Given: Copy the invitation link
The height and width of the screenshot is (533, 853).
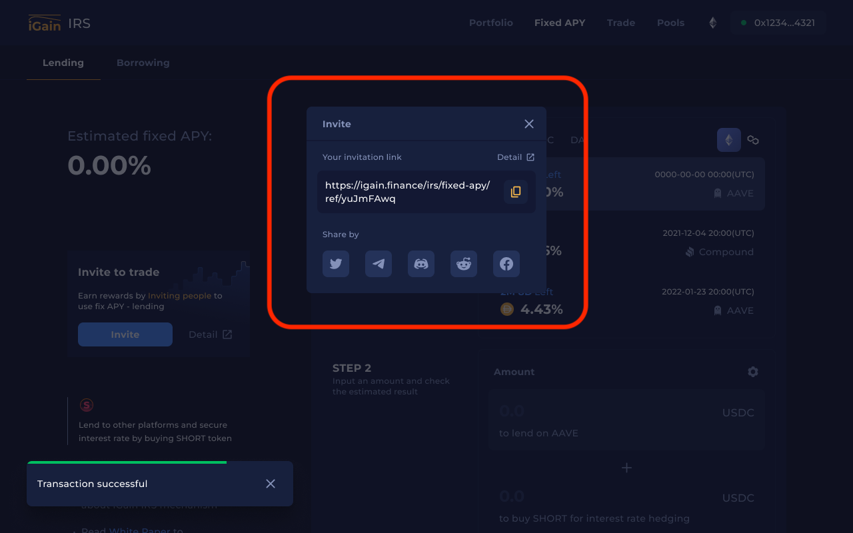Looking at the screenshot, I should 516,192.
